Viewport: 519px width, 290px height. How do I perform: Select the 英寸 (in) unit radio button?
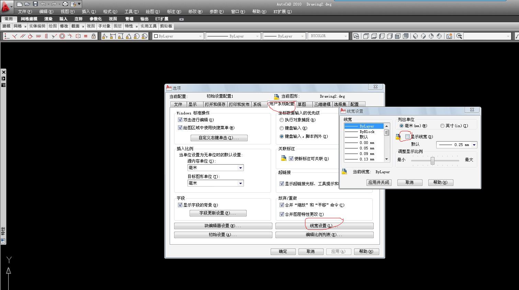442,126
